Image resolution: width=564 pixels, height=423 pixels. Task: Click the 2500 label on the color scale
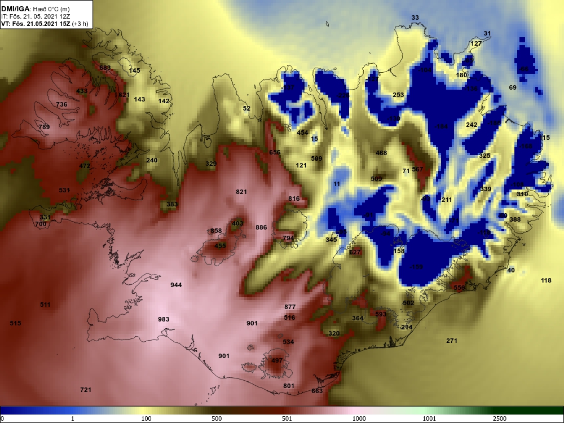(500, 418)
